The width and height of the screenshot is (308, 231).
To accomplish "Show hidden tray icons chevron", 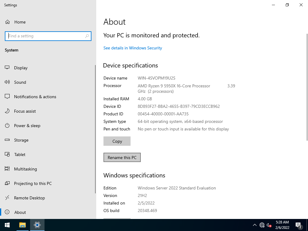I will coord(254,225).
